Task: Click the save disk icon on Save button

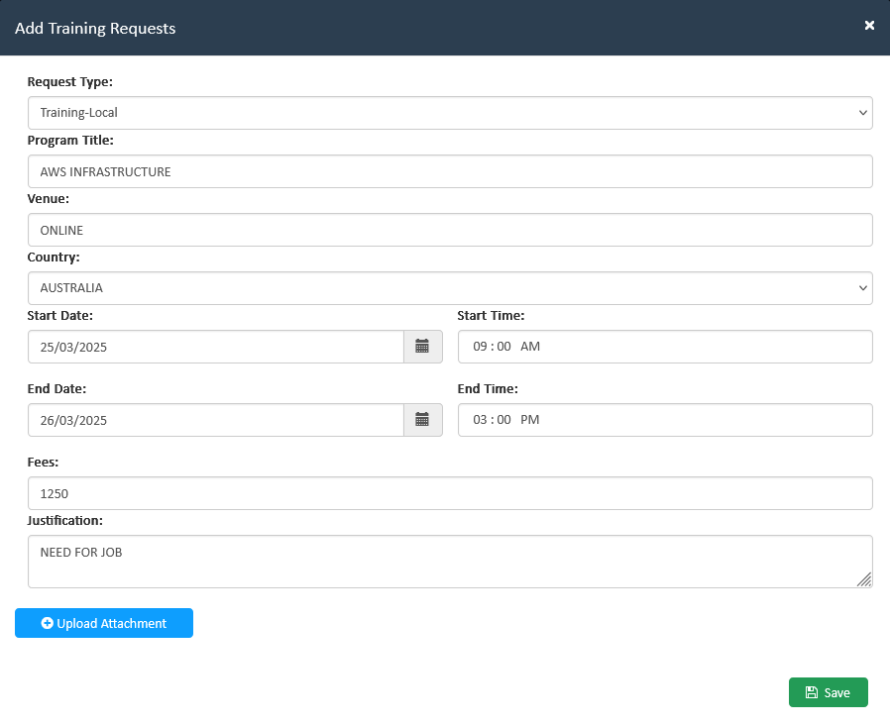Action: coord(814,692)
